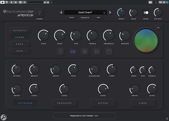Viewport: 169px width, 121px height.
Task: Click the Save preset button
Action: point(72,18)
